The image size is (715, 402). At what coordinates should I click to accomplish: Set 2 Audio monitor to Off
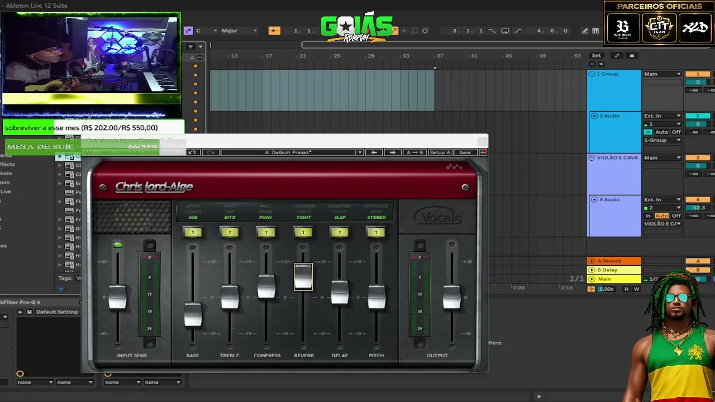[x=676, y=132]
